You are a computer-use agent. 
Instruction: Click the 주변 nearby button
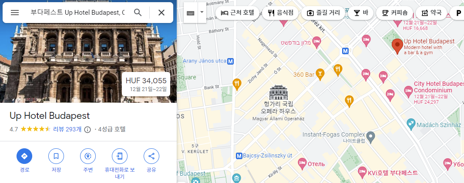(88, 156)
